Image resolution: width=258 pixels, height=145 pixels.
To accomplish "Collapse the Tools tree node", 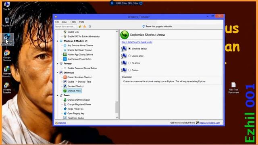I will [x=57, y=95].
